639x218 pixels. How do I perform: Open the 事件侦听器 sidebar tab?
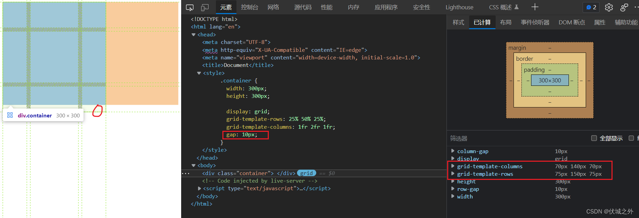coord(535,22)
